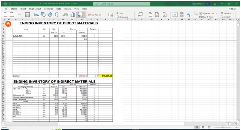
Task: Select the yellow 349,035.00 total cell
Action: click(x=106, y=76)
